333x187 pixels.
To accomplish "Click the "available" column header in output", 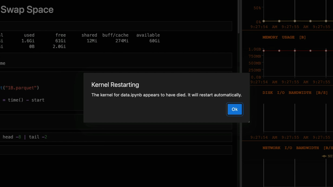I will pos(148,35).
